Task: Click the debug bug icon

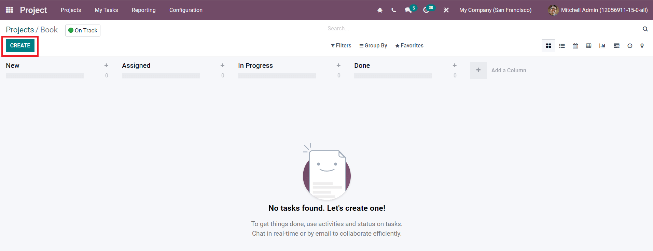Action: pyautogui.click(x=380, y=10)
